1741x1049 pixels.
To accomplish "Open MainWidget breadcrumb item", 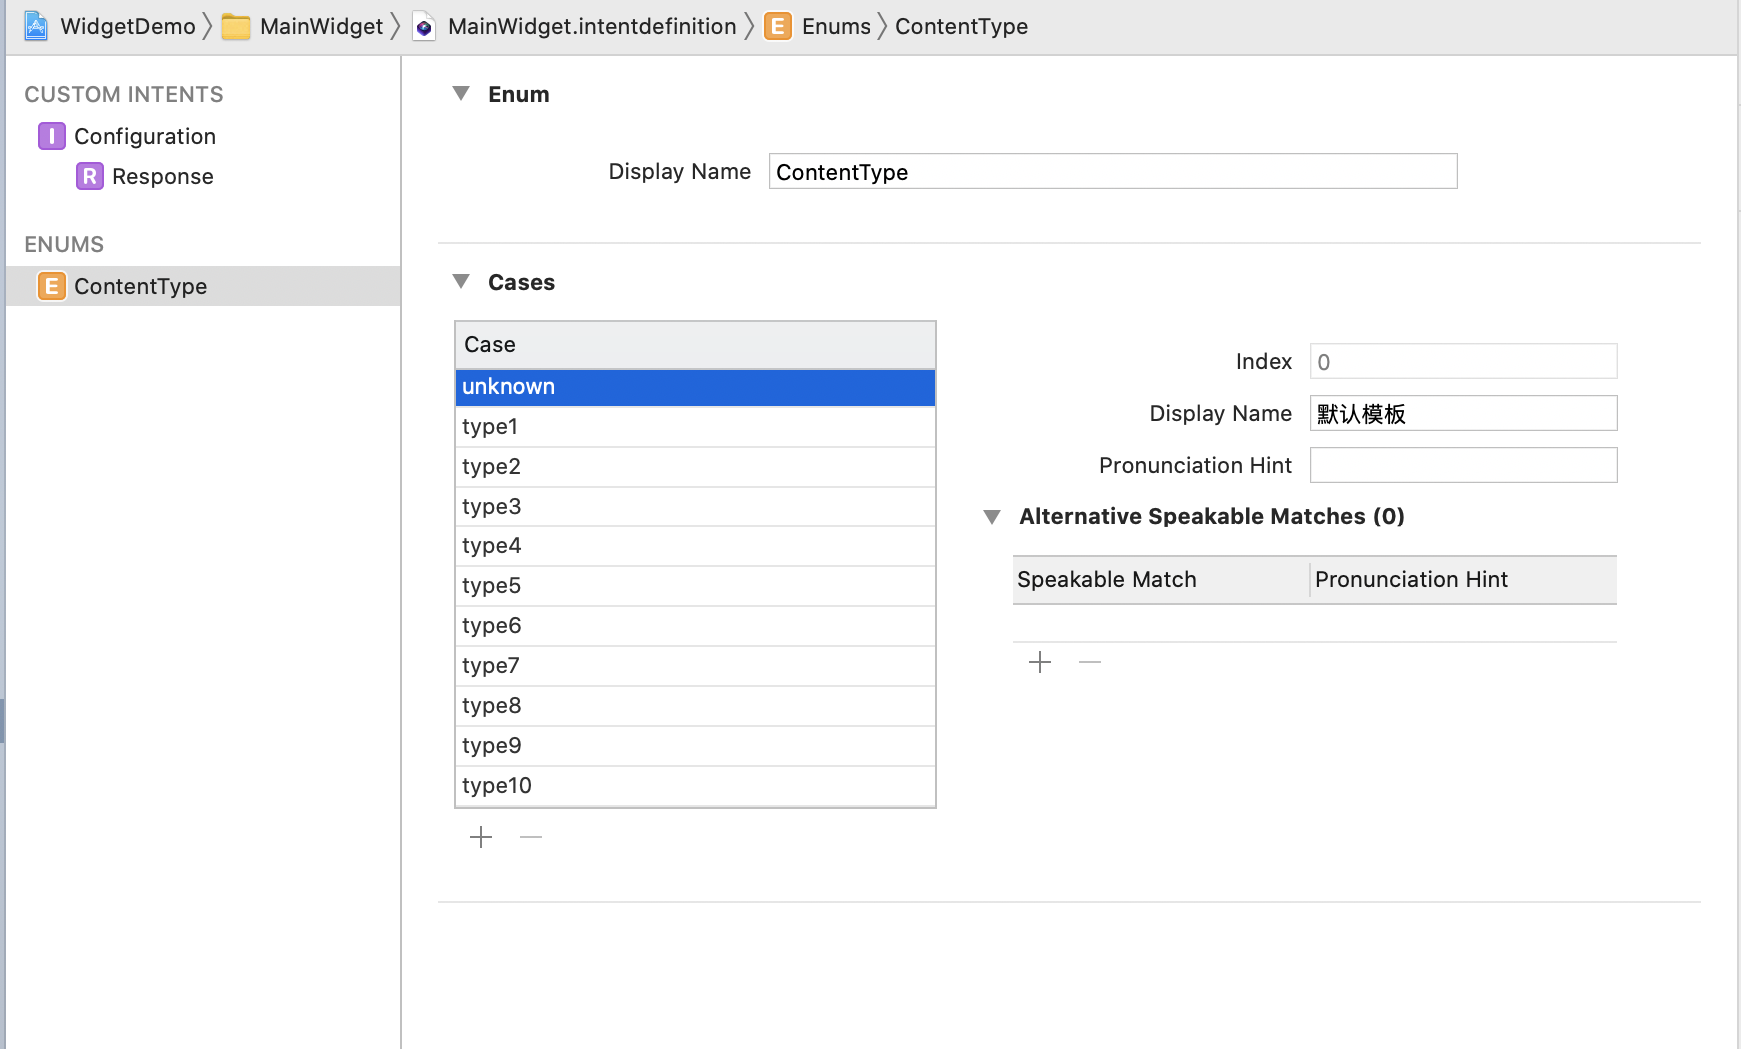I will (x=321, y=26).
